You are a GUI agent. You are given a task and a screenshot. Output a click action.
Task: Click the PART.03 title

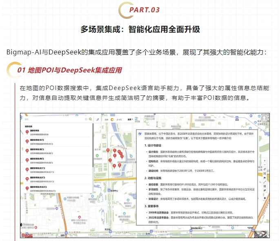click(x=144, y=10)
